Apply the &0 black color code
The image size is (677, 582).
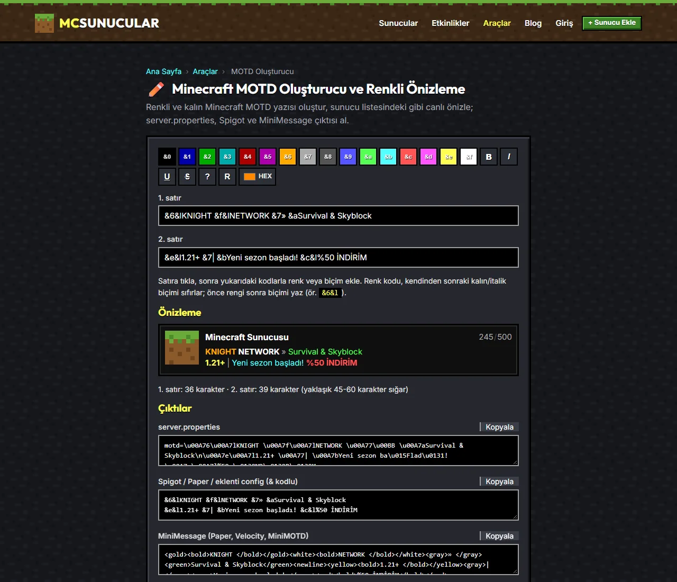click(167, 157)
